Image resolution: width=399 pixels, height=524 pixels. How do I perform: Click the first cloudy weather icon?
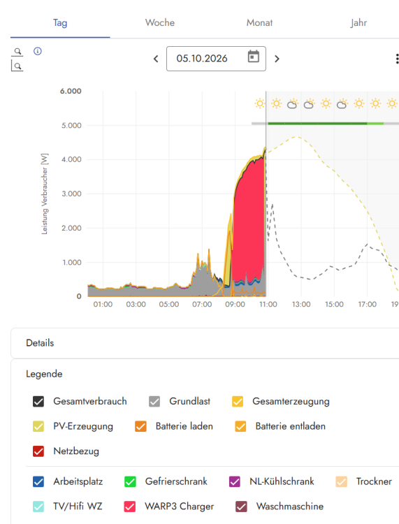[293, 104]
